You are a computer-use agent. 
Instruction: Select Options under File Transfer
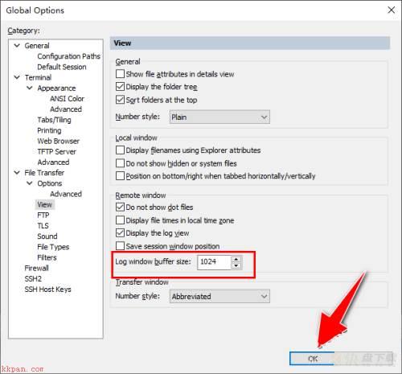[x=50, y=183]
